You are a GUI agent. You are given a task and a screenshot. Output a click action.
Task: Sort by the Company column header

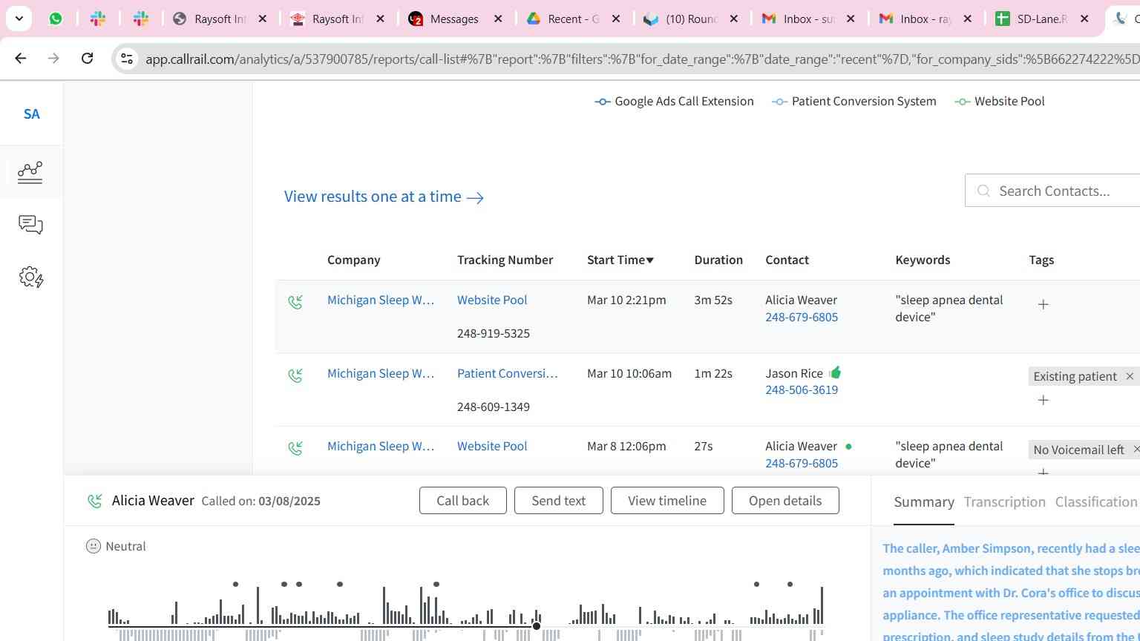point(353,260)
